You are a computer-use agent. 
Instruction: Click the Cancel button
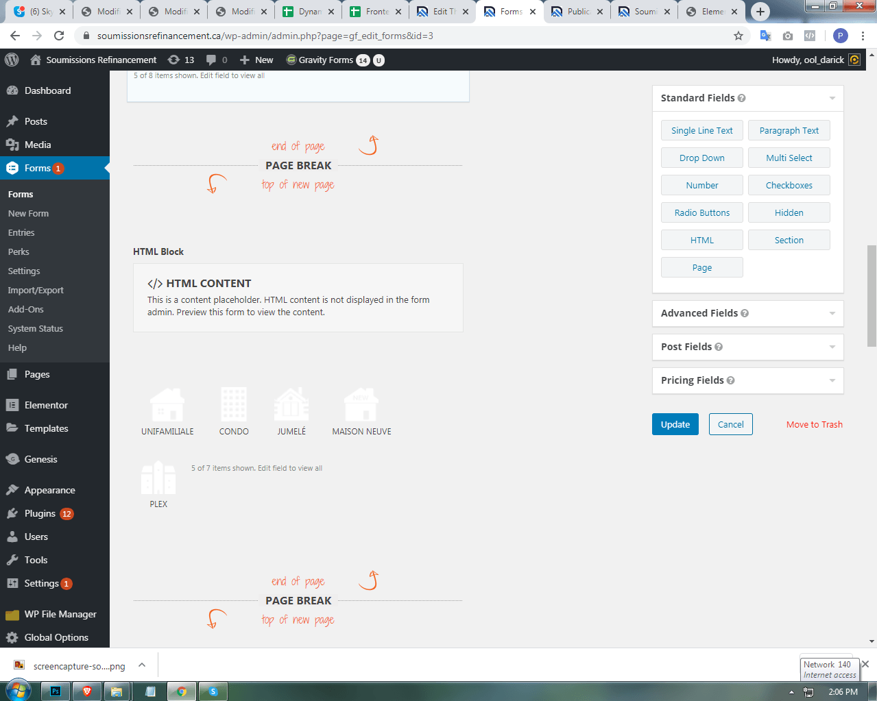(731, 424)
